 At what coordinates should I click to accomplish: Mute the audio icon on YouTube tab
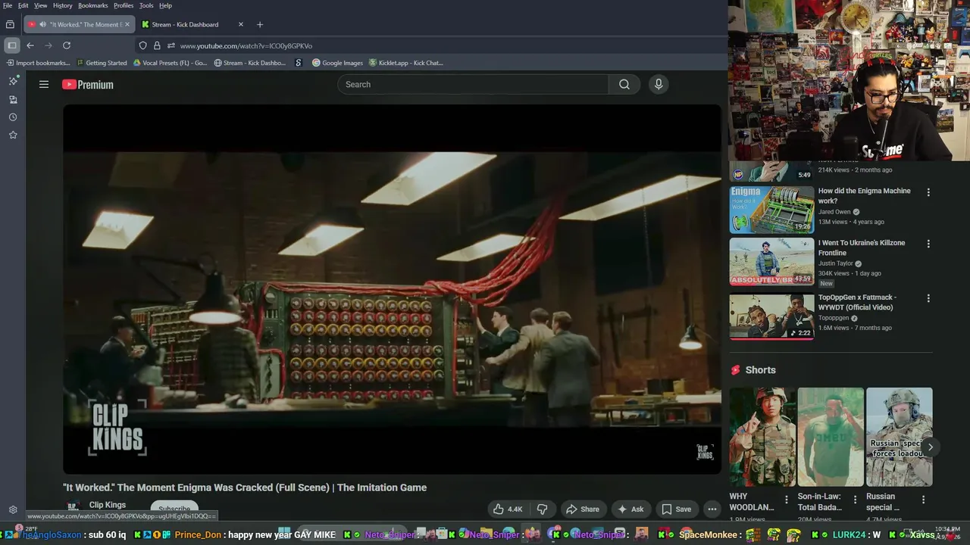click(42, 24)
